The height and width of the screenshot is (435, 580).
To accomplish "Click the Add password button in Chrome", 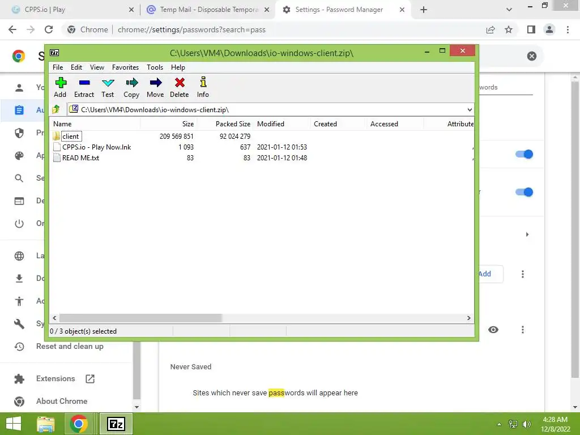I will 491,274.
